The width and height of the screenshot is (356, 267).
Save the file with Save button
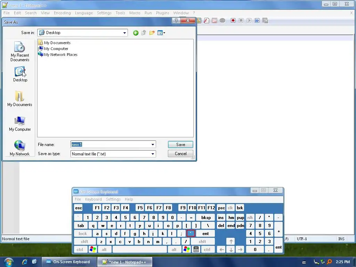click(x=180, y=145)
